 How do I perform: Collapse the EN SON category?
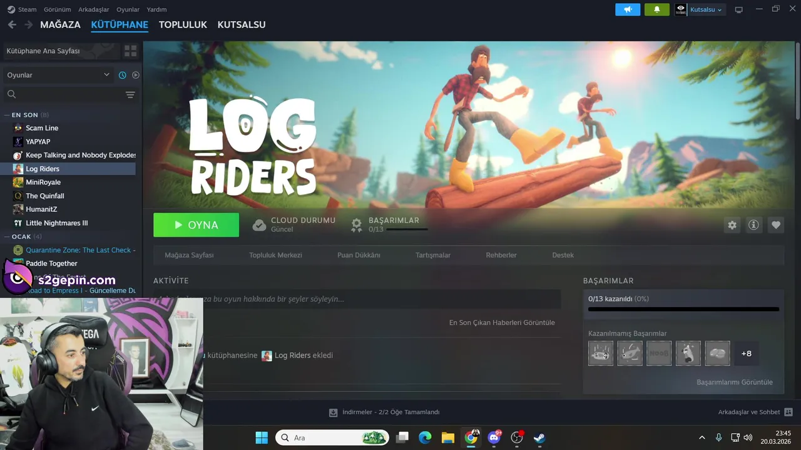coord(25,115)
